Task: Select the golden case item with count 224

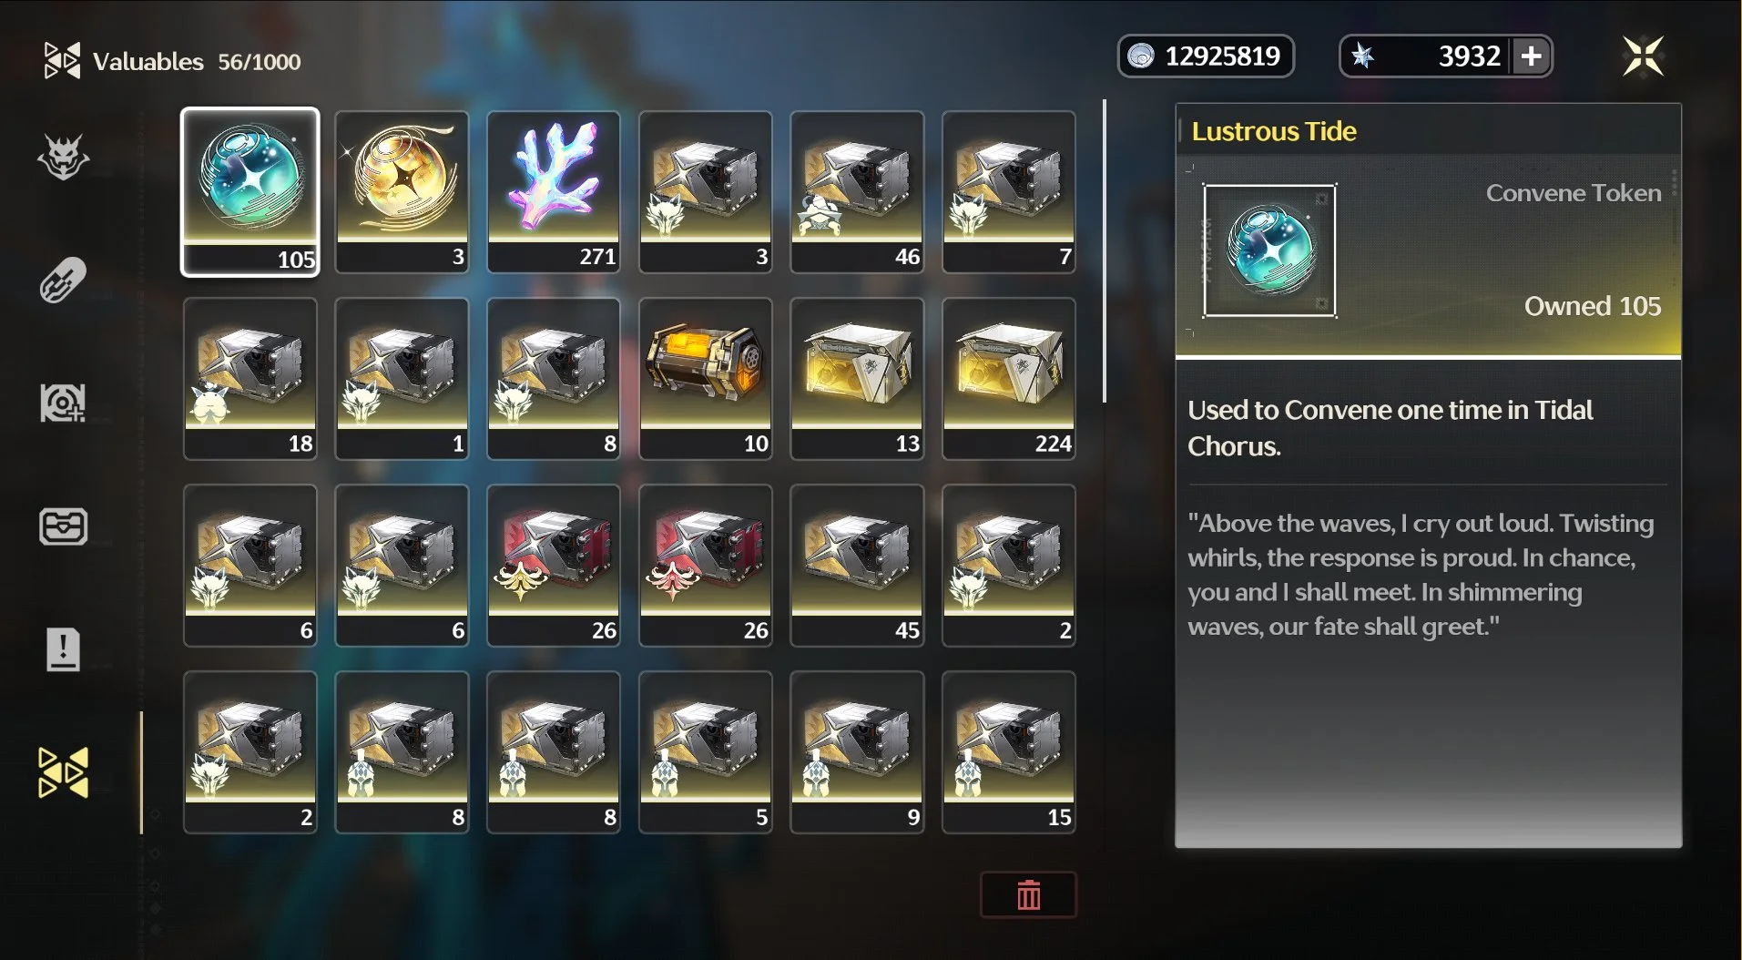Action: [x=1009, y=379]
